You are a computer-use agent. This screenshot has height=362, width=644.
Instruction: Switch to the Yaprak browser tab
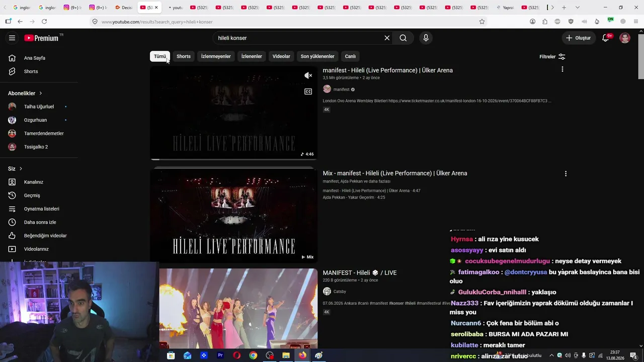pos(505,8)
